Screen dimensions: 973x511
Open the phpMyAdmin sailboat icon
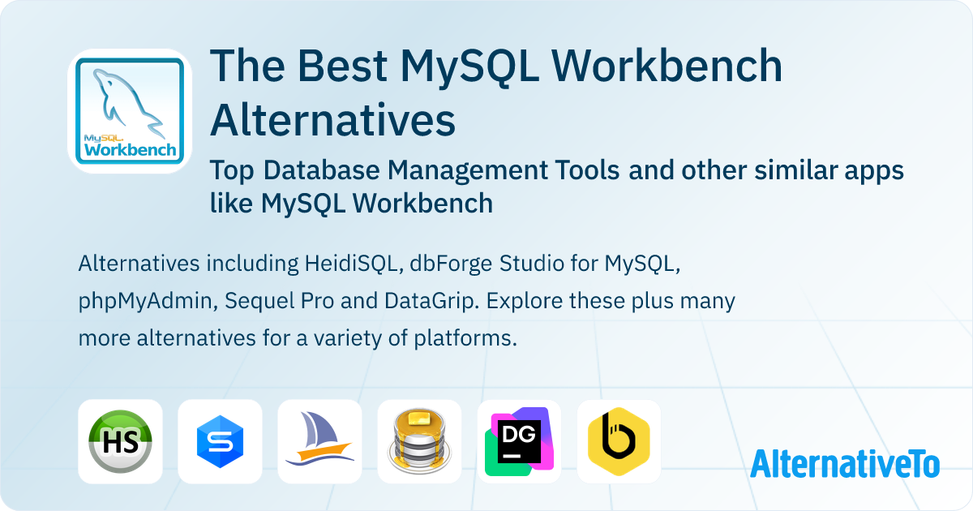[319, 441]
